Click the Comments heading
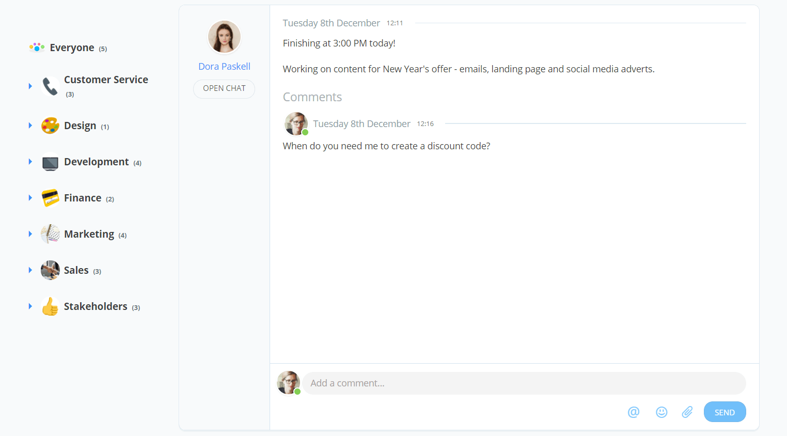This screenshot has width=787, height=436. pos(312,97)
